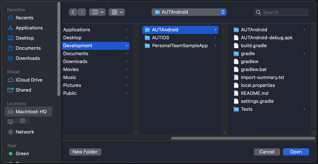Click the horizontal scrollbar under the columns

click(x=243, y=138)
